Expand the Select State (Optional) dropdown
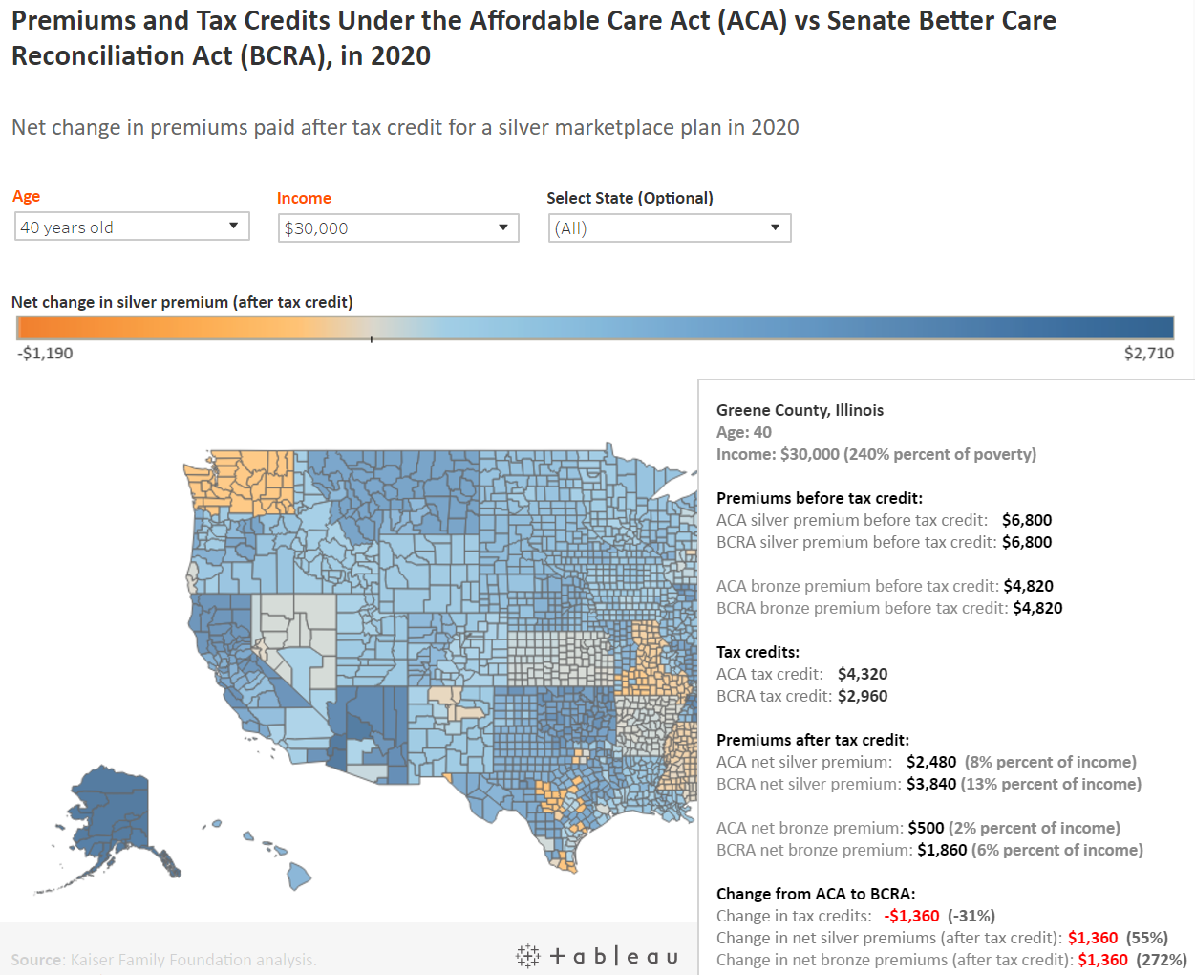 click(669, 227)
